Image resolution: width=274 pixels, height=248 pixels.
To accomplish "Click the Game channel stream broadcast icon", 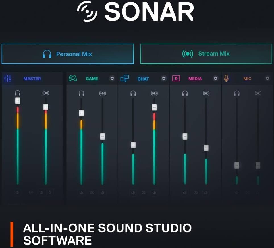I will (102, 93).
